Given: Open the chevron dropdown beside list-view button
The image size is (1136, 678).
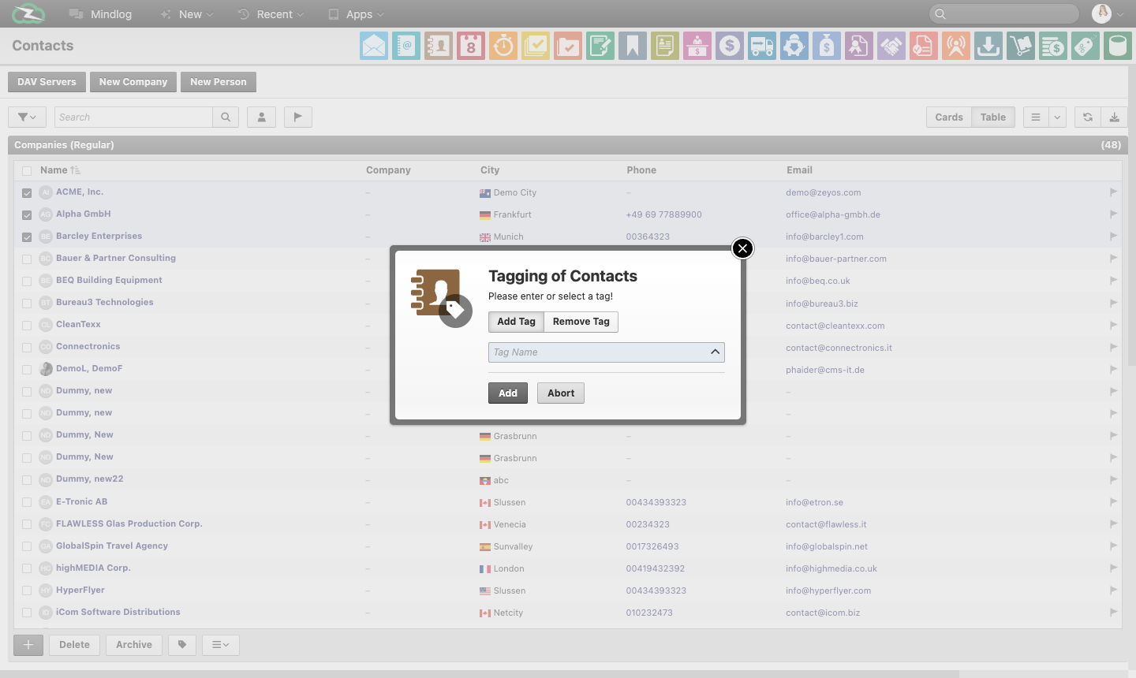Looking at the screenshot, I should pos(1057,117).
